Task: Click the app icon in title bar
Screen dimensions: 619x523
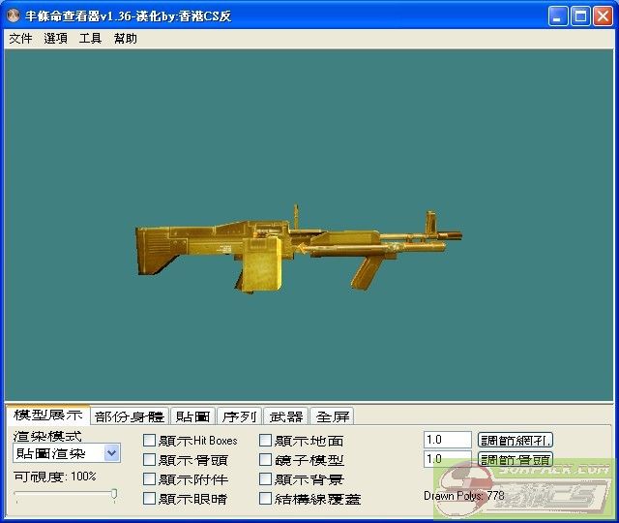Action: (x=15, y=15)
